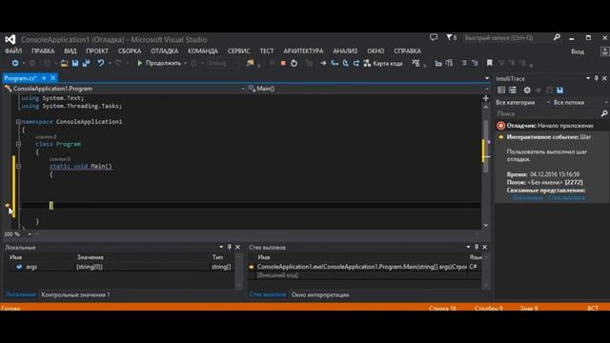Screen dimensions: 610x343
Task: Save the IntelliTrace session with the disk icon
Action: (559, 91)
